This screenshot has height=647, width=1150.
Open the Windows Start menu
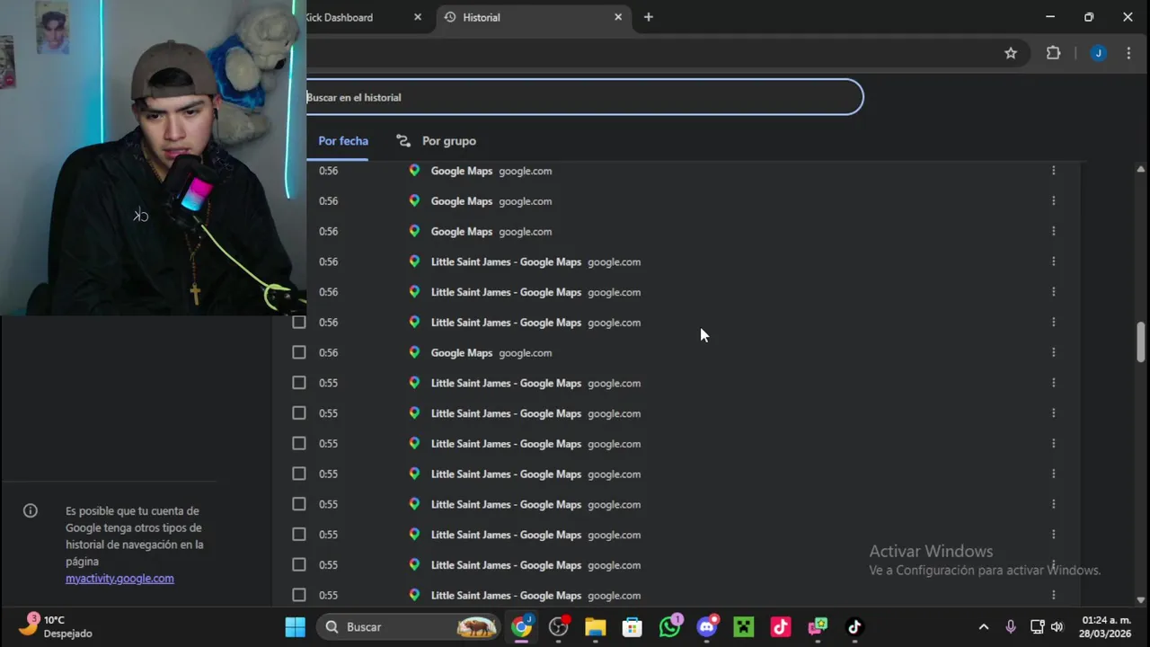coord(295,627)
